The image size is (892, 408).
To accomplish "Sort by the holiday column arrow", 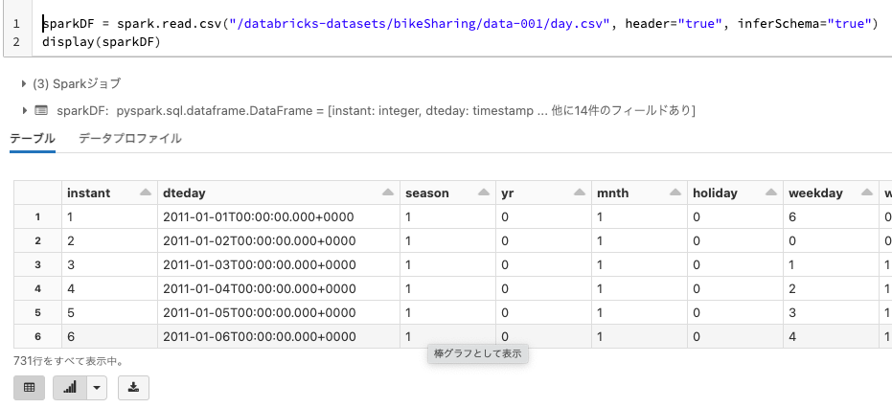I will tap(771, 193).
